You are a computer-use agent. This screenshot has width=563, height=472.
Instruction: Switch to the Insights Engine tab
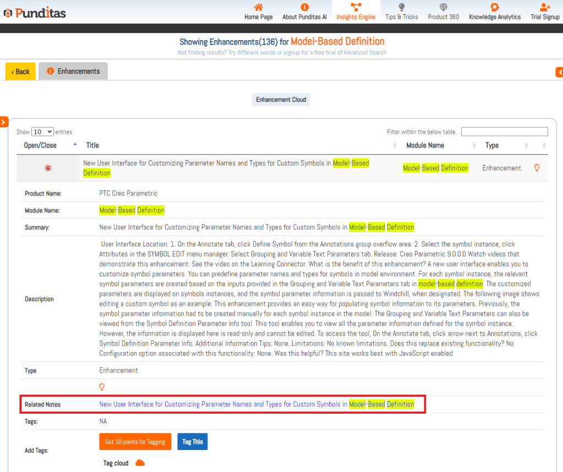coord(356,12)
